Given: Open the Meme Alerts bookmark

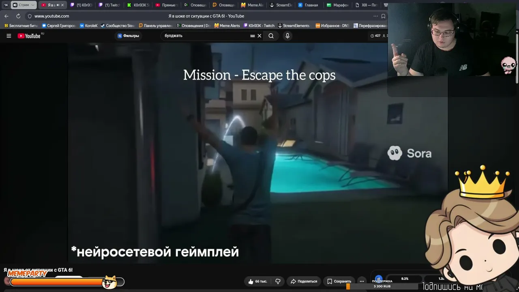Looking at the screenshot, I should 227,26.
